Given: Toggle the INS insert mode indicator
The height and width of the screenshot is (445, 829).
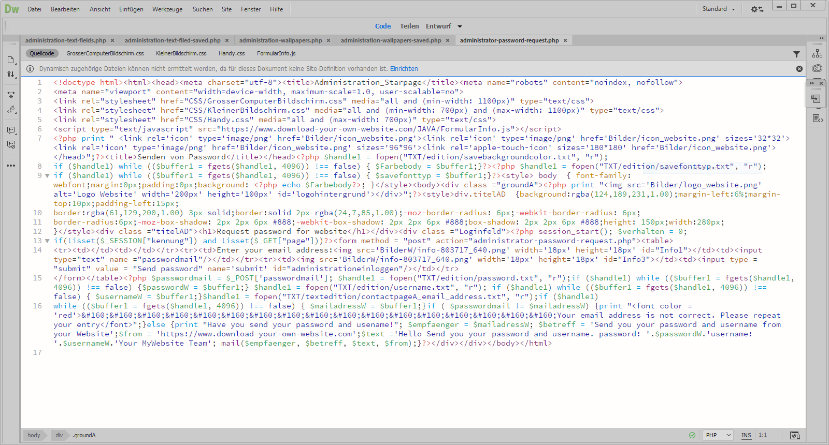Looking at the screenshot, I should [x=746, y=435].
